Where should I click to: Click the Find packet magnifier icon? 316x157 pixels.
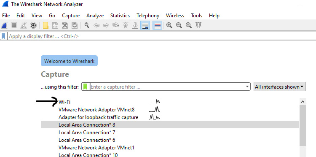[x=87, y=25]
